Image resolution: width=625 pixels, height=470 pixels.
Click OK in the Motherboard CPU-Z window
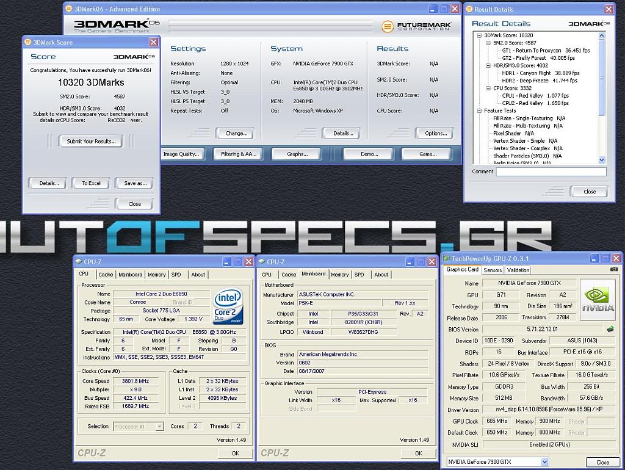pyautogui.click(x=419, y=454)
